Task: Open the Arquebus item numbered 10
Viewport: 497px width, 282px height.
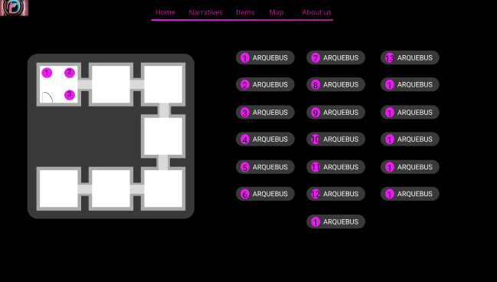Action: click(x=335, y=139)
